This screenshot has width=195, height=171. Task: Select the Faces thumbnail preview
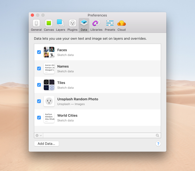49,52
